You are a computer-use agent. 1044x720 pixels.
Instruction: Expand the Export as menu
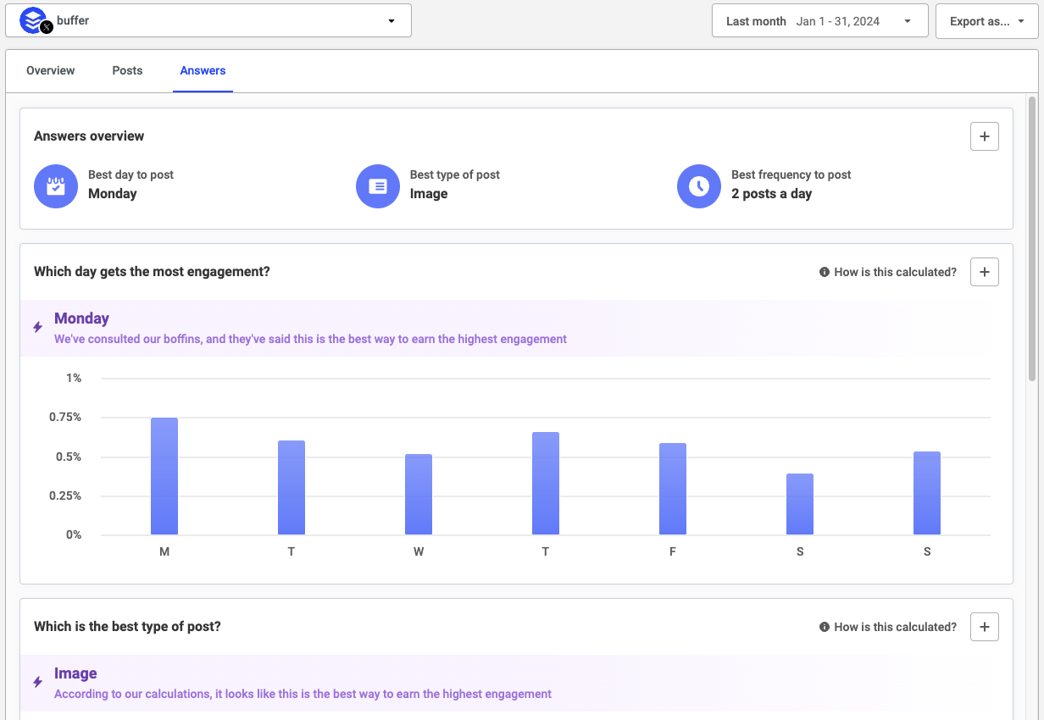click(986, 21)
